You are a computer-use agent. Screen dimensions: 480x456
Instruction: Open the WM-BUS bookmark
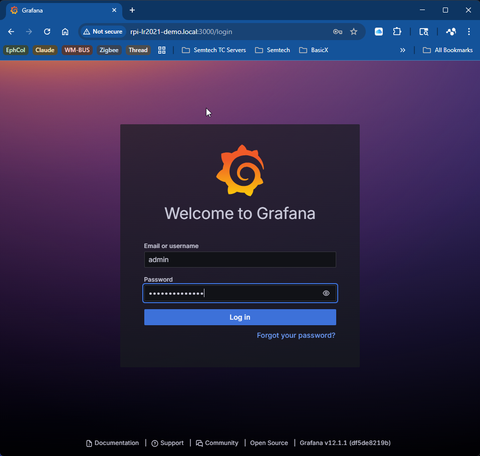[x=77, y=50]
